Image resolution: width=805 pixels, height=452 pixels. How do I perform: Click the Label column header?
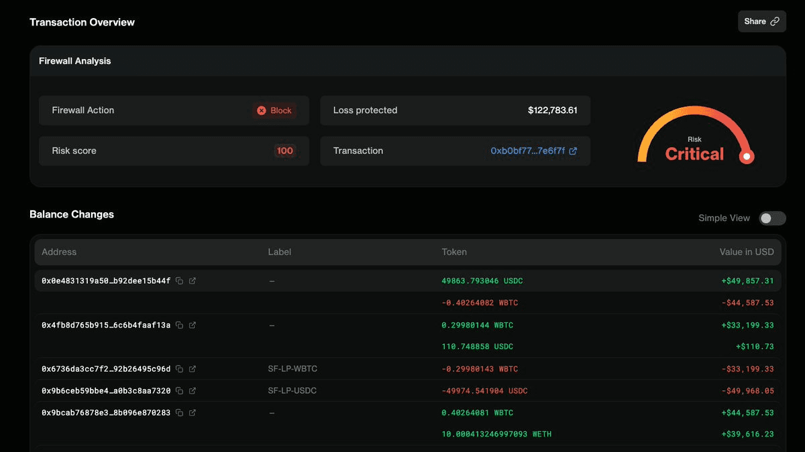(280, 252)
